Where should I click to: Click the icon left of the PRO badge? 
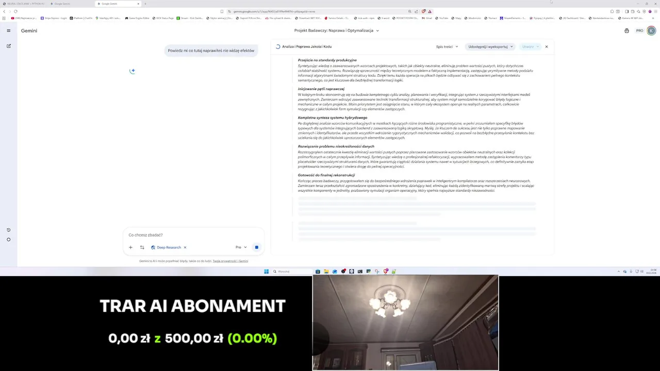pyautogui.click(x=626, y=31)
